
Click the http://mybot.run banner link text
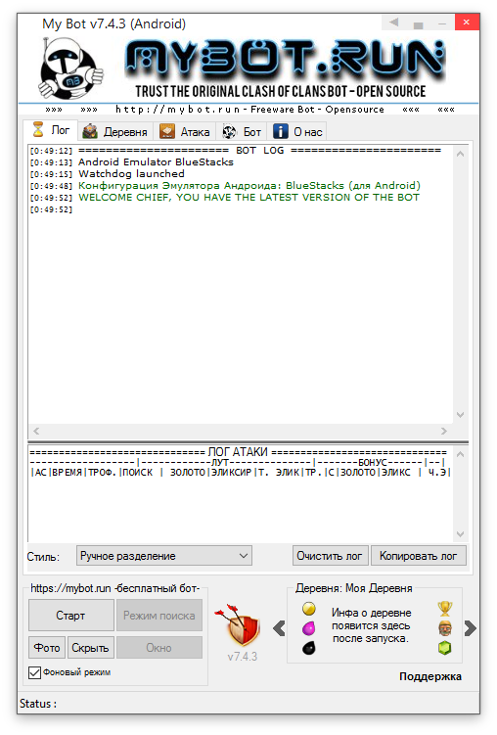[178, 110]
